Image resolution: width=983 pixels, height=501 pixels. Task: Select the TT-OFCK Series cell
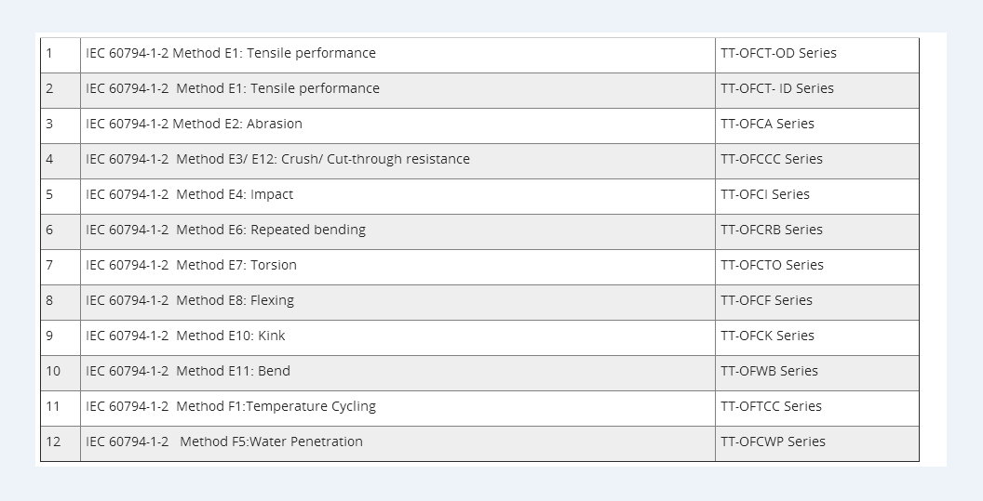[767, 336]
